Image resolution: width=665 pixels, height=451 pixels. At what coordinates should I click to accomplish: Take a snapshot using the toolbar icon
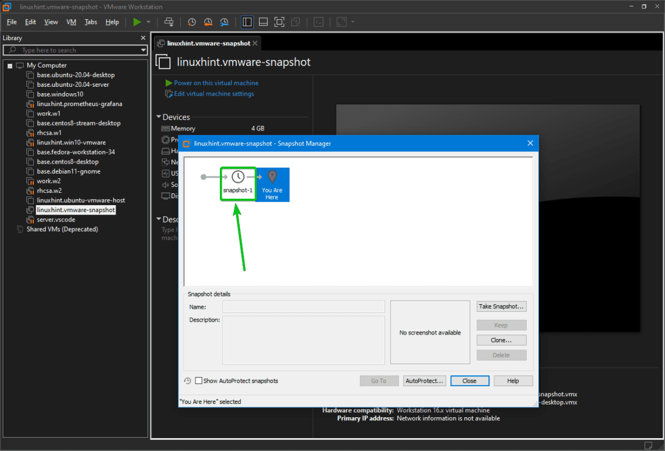192,22
